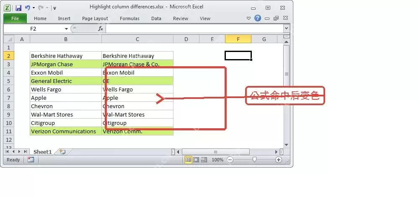
Task: Click the vertical scrollbar up arrow
Action: click(x=287, y=42)
